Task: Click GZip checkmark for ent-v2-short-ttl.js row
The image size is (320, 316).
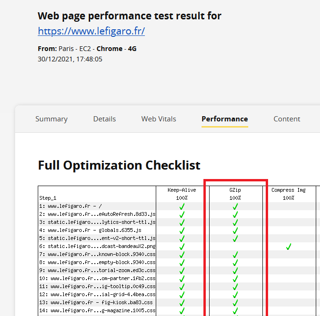Action: pyautogui.click(x=235, y=239)
